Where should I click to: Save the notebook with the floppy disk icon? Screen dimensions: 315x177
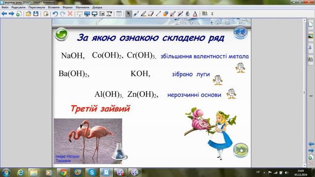(x=36, y=14)
